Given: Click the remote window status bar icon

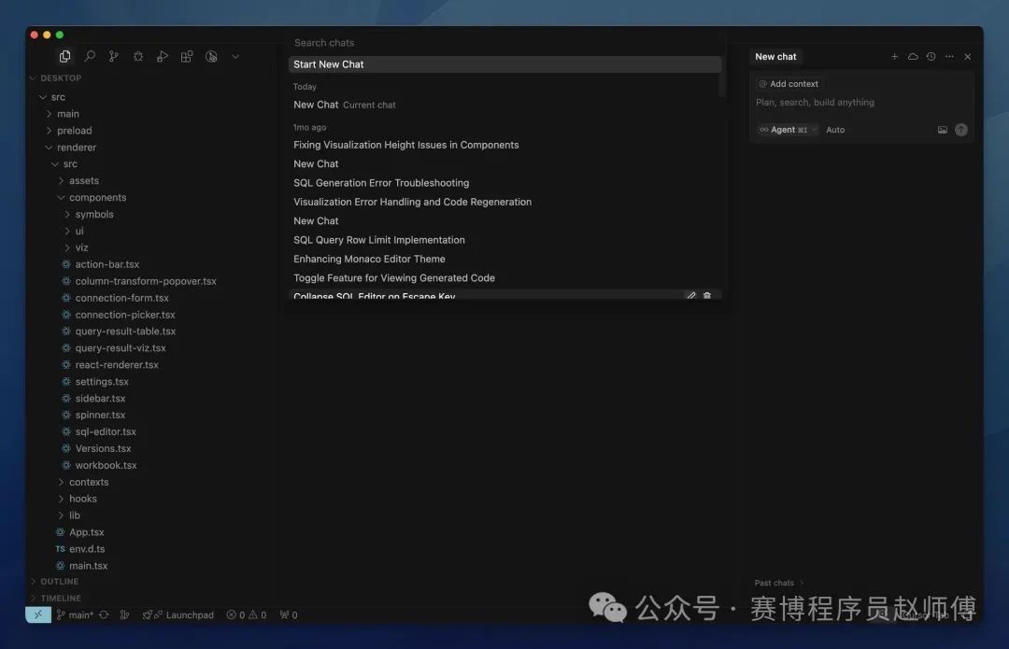Looking at the screenshot, I should 38,614.
